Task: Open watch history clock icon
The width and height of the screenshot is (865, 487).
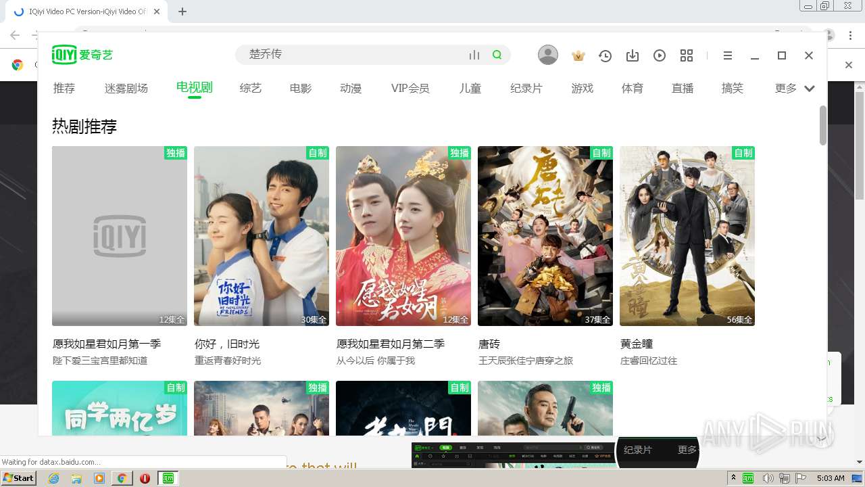Action: [x=605, y=56]
